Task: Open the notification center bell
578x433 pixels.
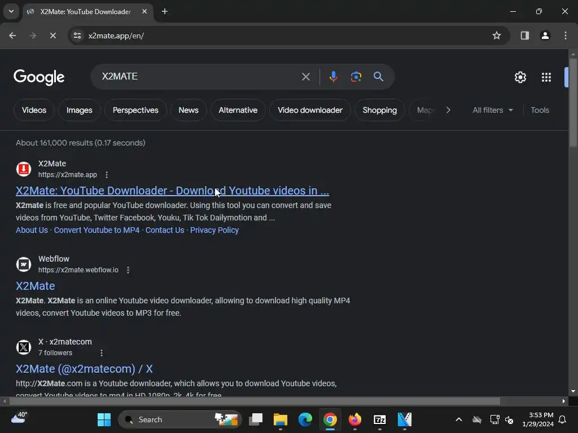Action: (563, 419)
